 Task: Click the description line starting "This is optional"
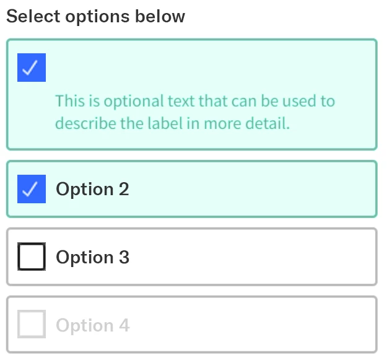194,100
